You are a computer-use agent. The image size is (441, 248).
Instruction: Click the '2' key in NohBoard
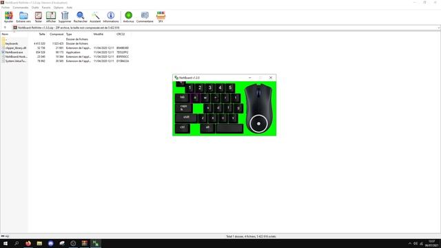200,87
